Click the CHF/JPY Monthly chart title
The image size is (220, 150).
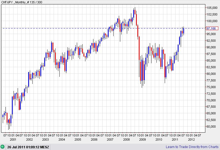click(x=22, y=2)
